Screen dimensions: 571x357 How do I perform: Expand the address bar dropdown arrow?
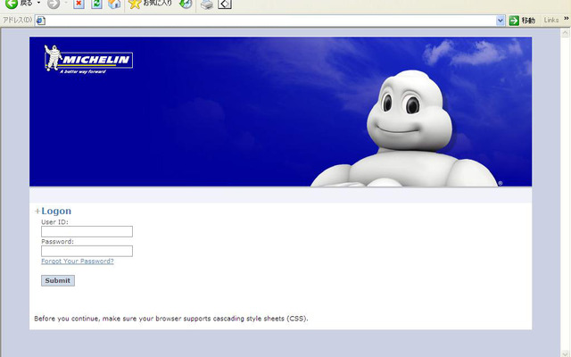tap(501, 21)
